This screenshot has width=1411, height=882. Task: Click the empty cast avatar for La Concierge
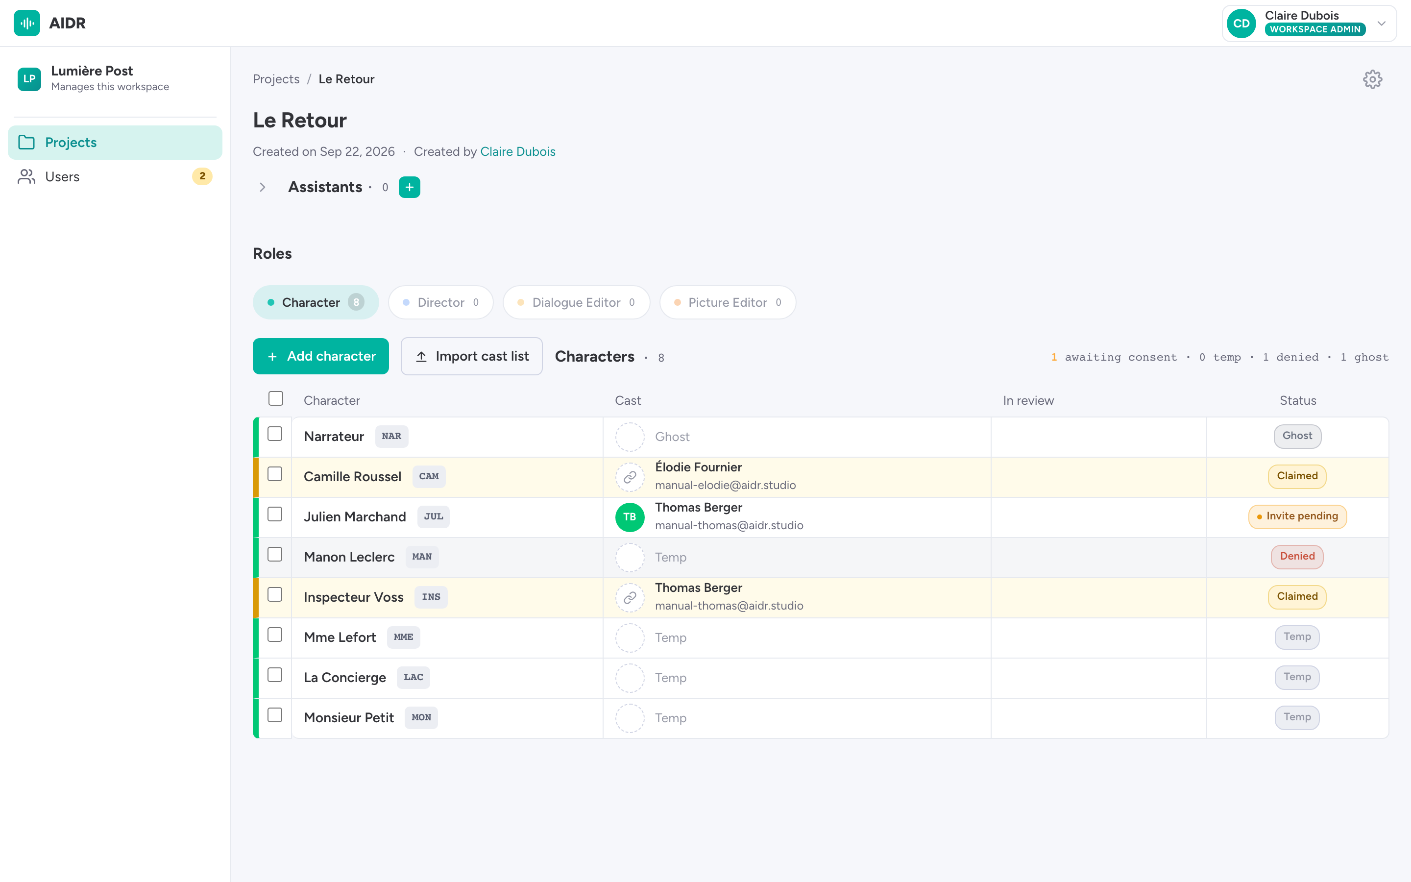630,678
